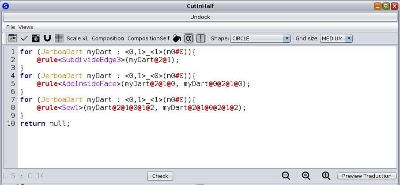Screen dimensions: 400x185
Task: Toggle the grid display icon
Action: click(59, 38)
